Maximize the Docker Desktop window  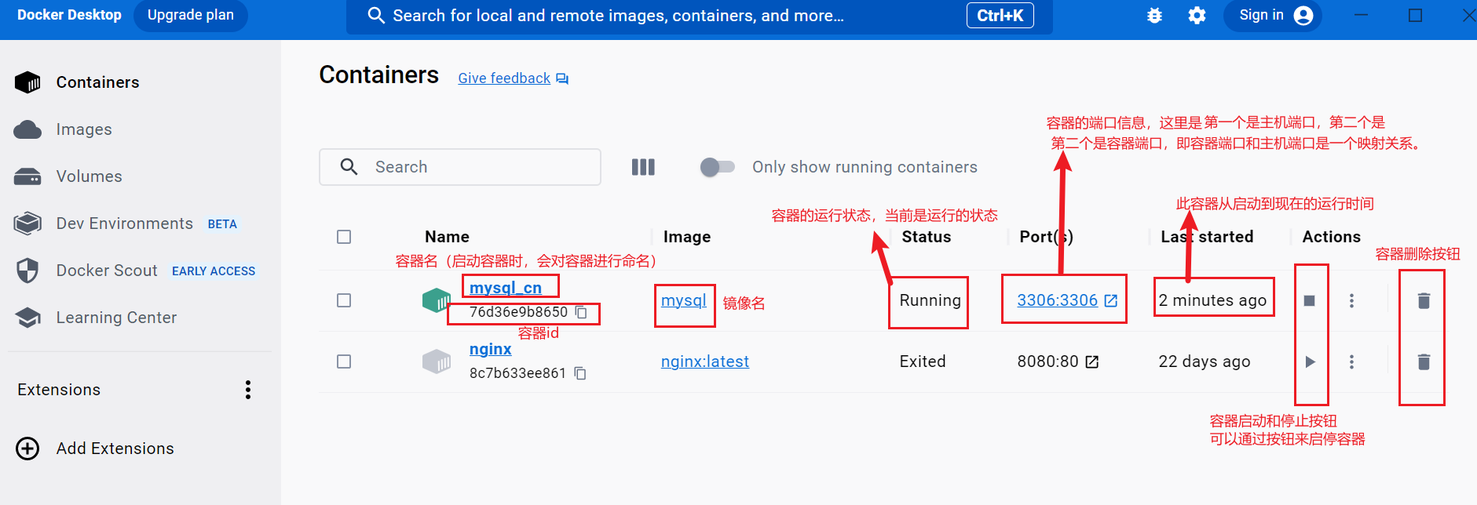[x=1415, y=15]
